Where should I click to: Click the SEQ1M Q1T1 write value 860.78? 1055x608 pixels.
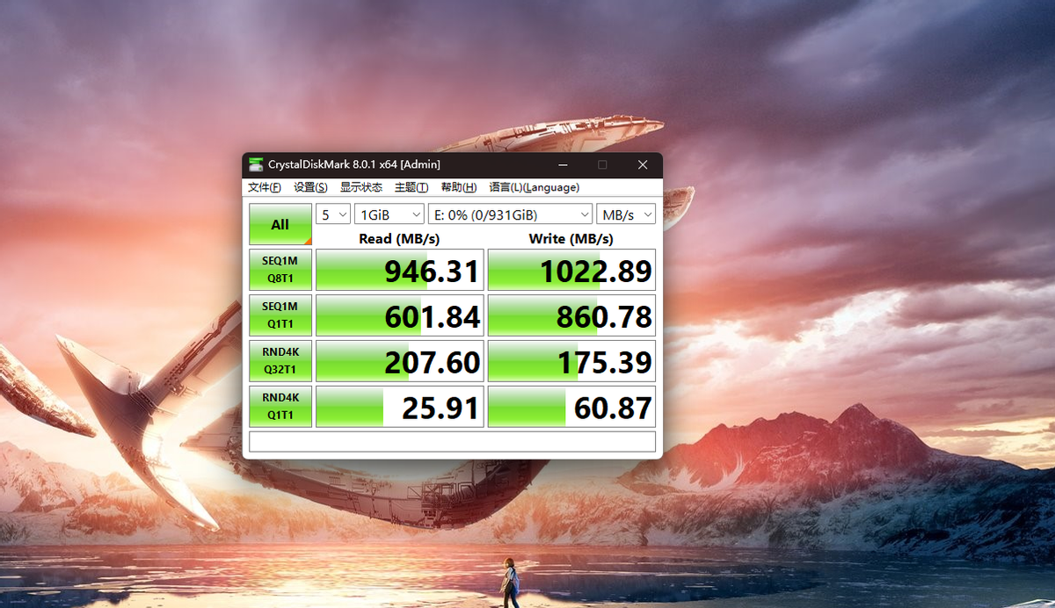tap(571, 315)
